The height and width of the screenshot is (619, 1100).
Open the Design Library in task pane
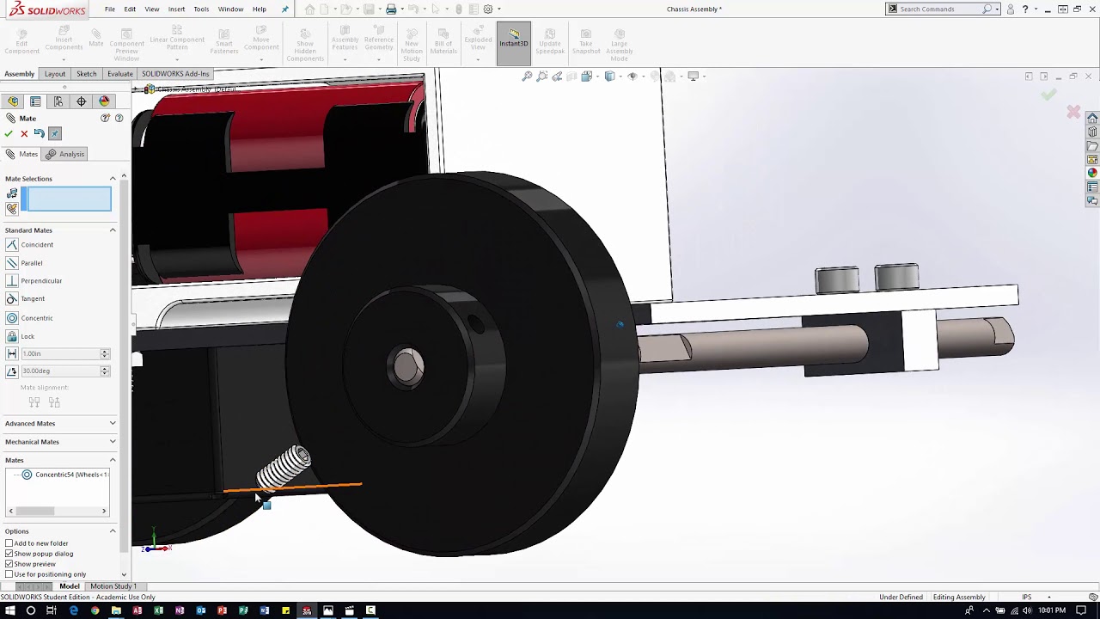(x=1092, y=132)
